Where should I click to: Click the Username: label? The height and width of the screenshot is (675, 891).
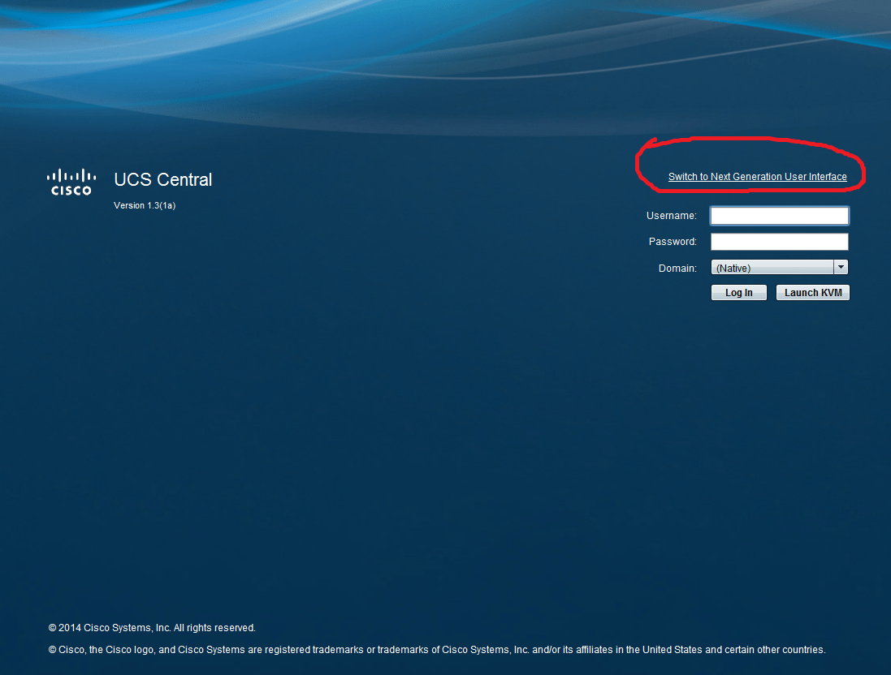(x=671, y=216)
